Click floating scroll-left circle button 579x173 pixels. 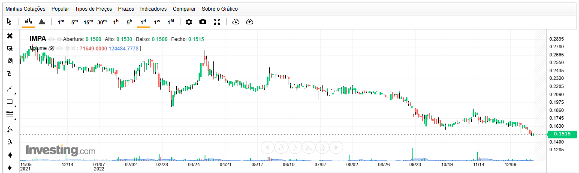tap(267, 147)
